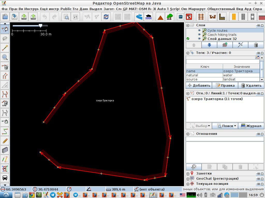Image resolution: width=265 pixels, height=198 pixels.
Task: Open the preferences sliders toolbar icon
Action: (x=75, y=17)
